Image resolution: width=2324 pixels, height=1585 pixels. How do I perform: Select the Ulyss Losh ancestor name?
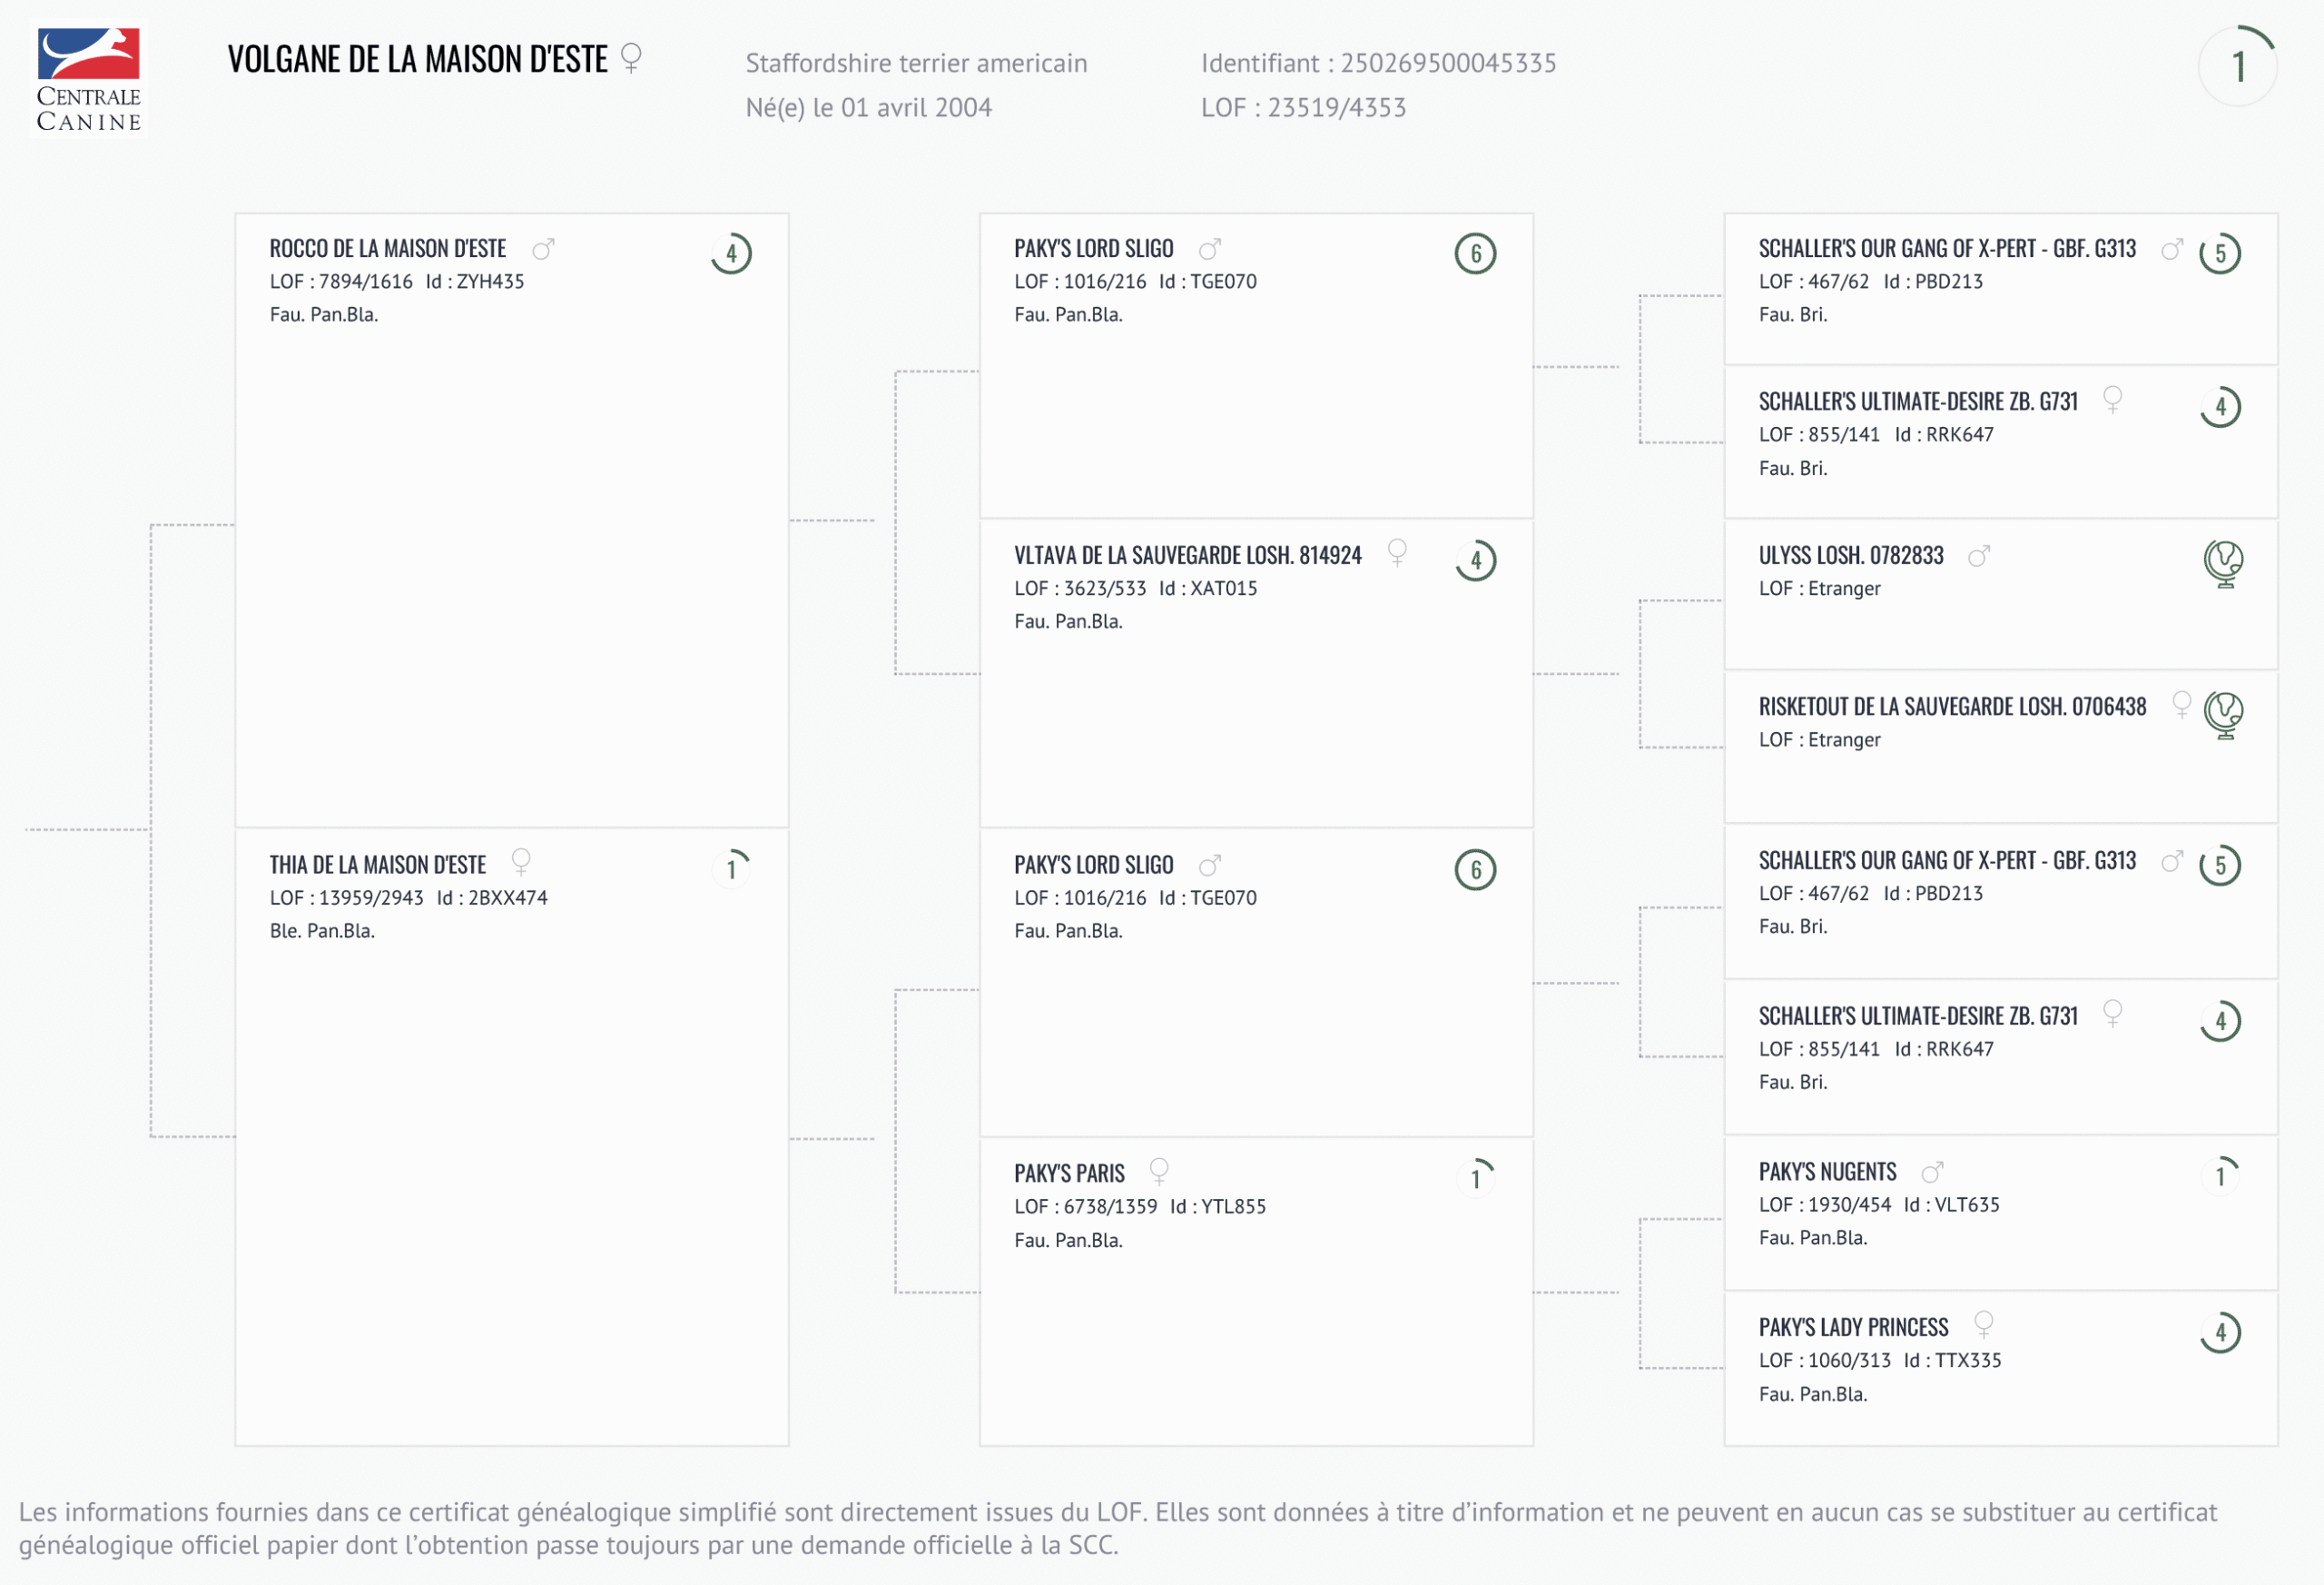(1851, 555)
